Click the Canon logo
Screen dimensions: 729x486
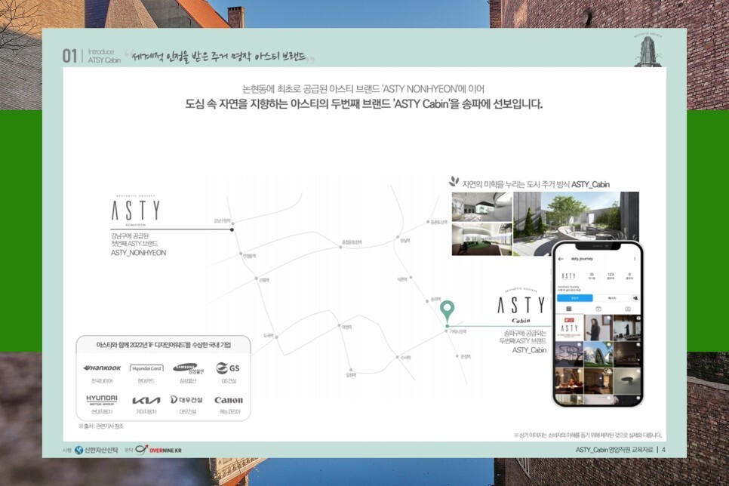pos(228,400)
